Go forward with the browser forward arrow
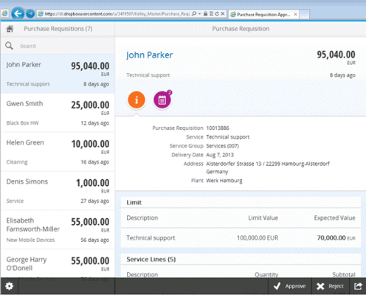Screen dimensions: 366x295 coord(30,14)
